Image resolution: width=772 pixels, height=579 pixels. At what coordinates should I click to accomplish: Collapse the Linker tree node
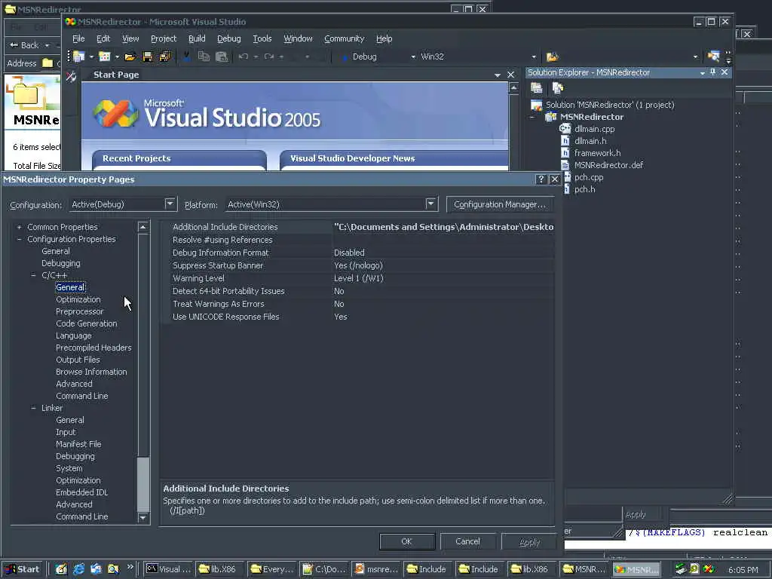(33, 408)
